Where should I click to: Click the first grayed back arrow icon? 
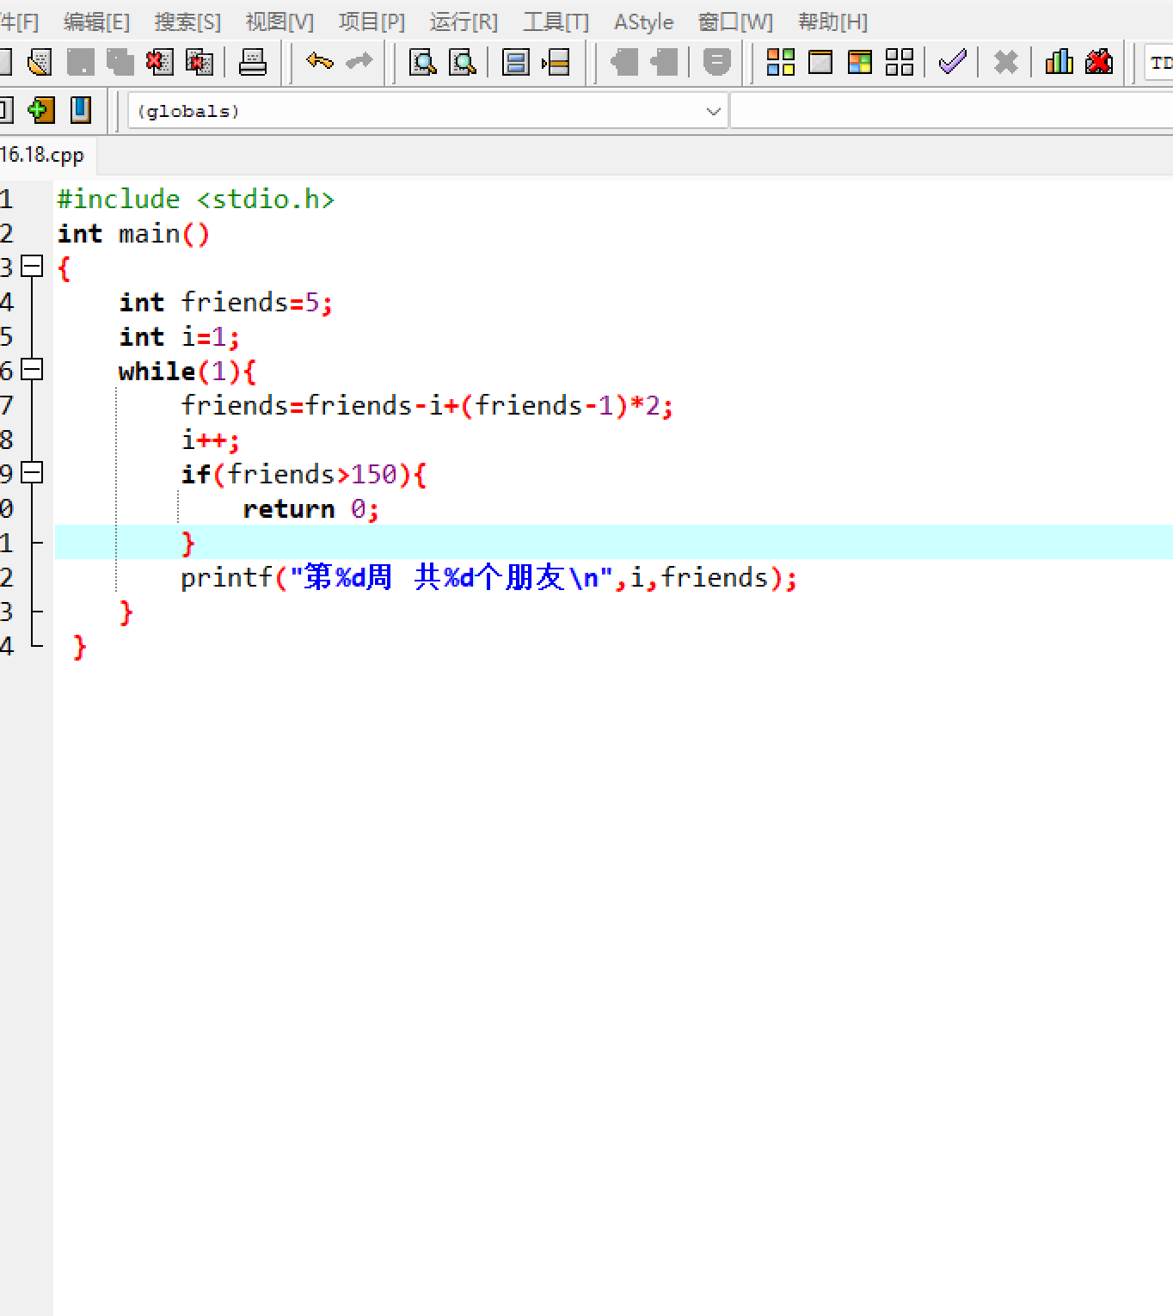point(623,62)
